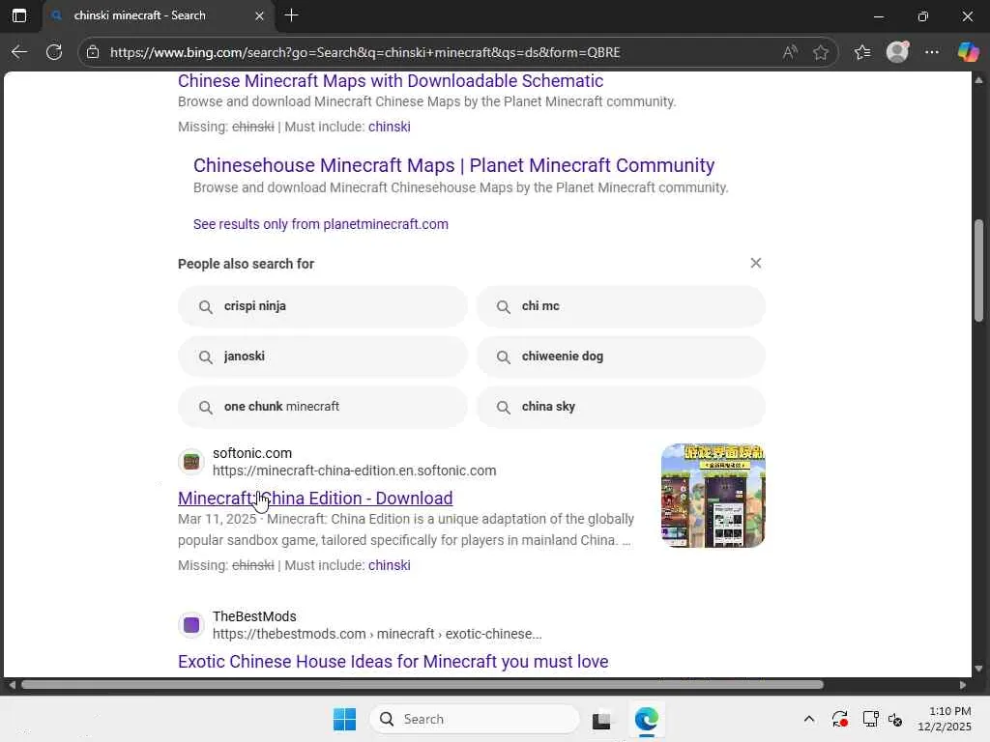990x742 pixels.
Task: Click the softonic.com site favicon
Action: pos(190,462)
